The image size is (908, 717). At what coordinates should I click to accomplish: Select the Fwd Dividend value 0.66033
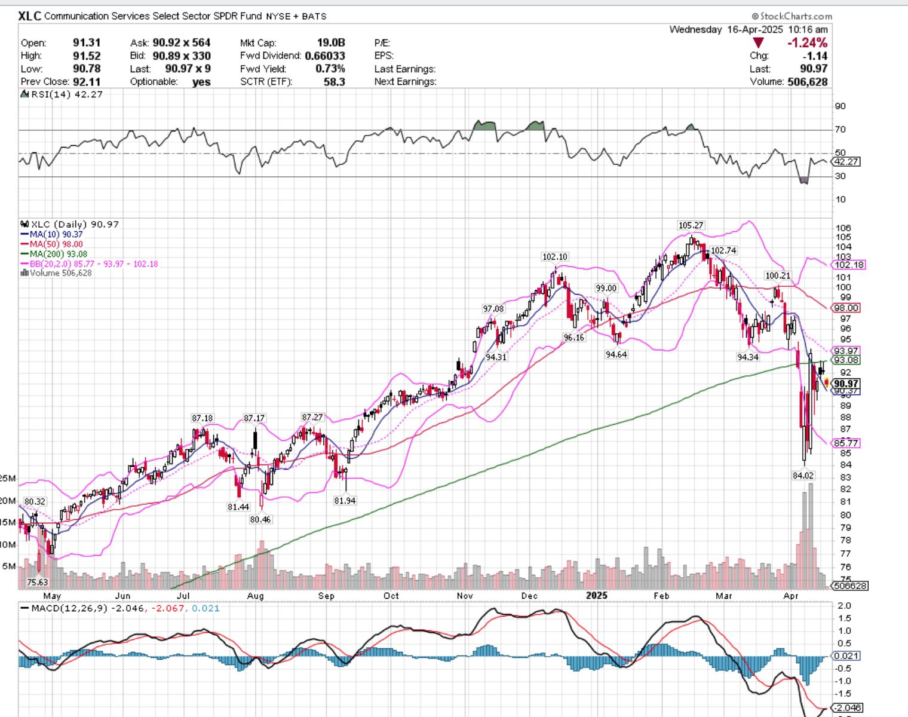click(x=325, y=56)
